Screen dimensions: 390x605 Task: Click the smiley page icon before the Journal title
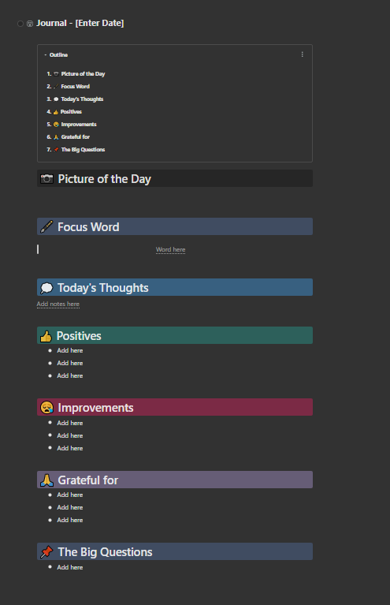click(x=30, y=24)
